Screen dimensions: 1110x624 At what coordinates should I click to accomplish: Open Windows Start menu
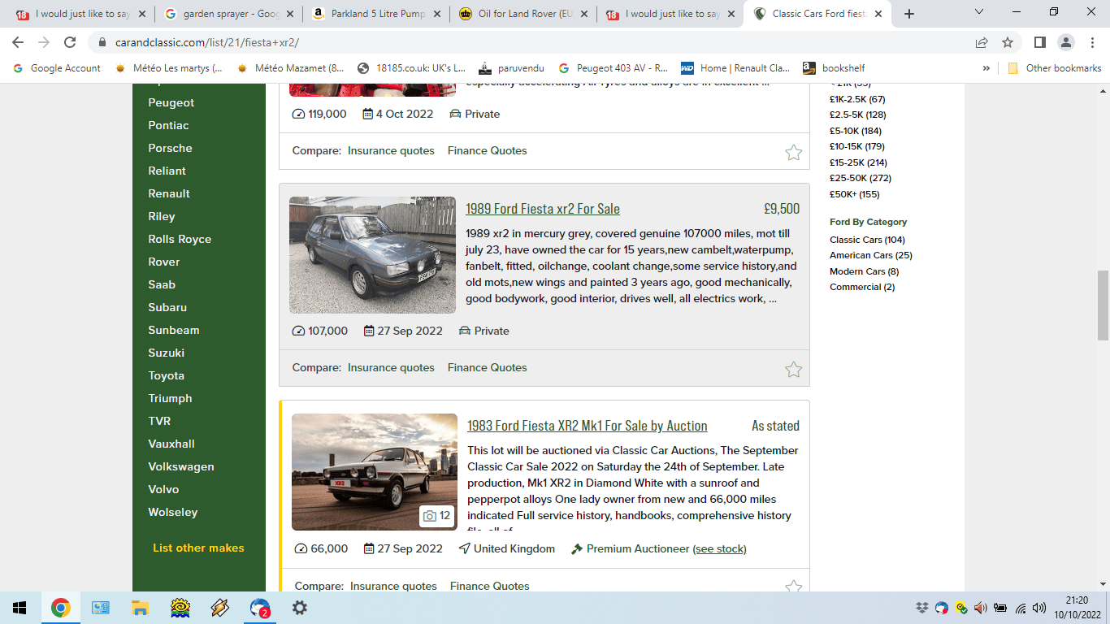(x=20, y=608)
